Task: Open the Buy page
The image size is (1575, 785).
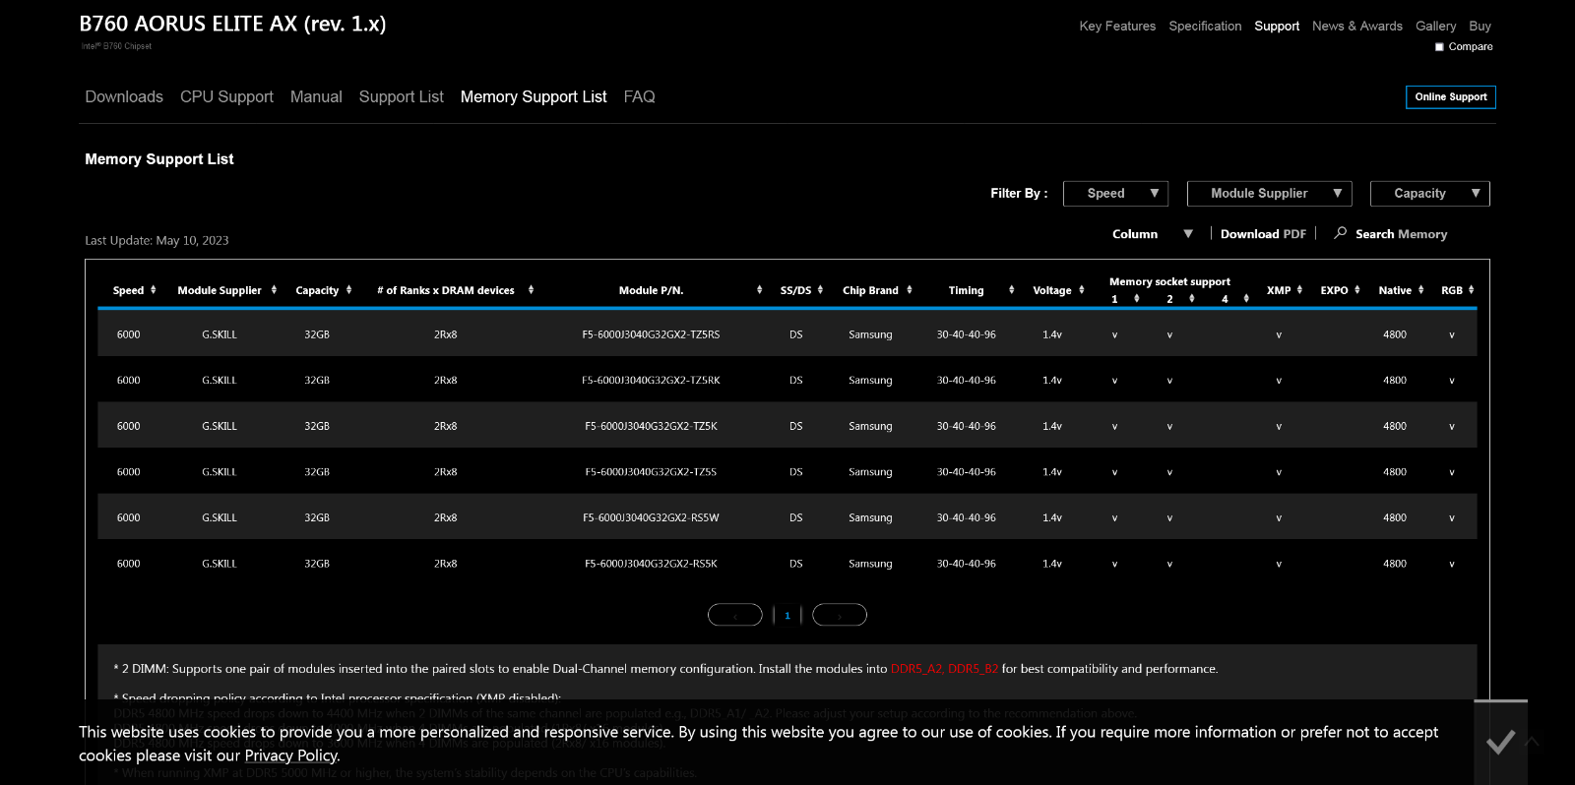Action: pyautogui.click(x=1480, y=27)
